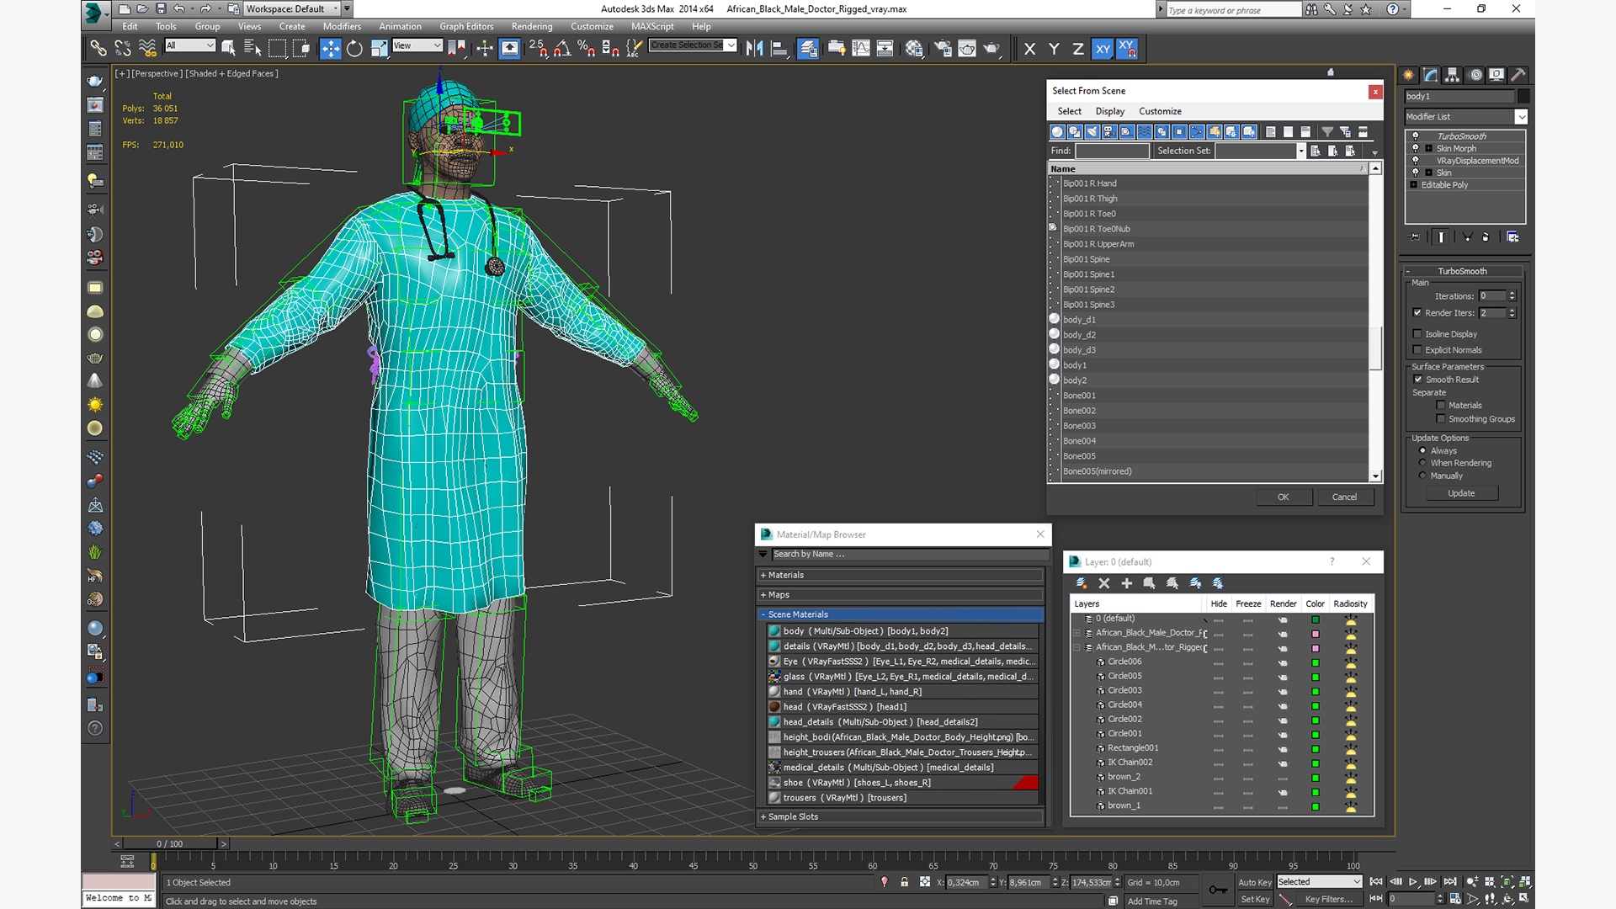Toggle Display Geometry filter in Select From Scene
Image resolution: width=1616 pixels, height=909 pixels.
tap(1058, 132)
